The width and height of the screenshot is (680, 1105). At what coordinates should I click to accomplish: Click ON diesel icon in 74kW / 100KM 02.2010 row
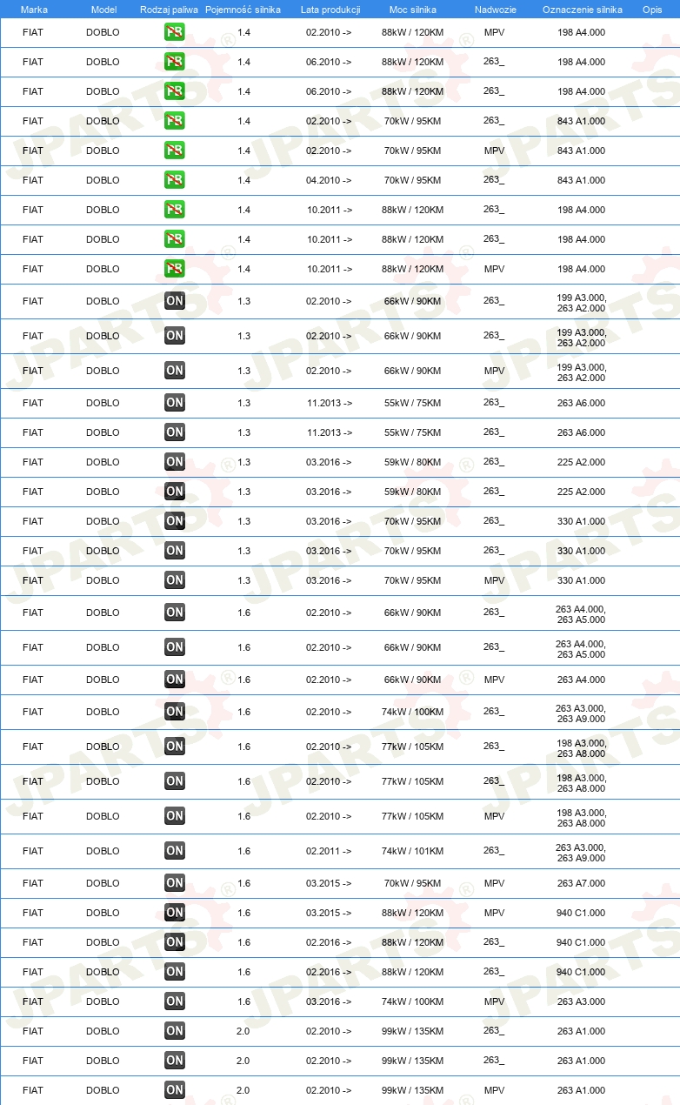point(175,712)
